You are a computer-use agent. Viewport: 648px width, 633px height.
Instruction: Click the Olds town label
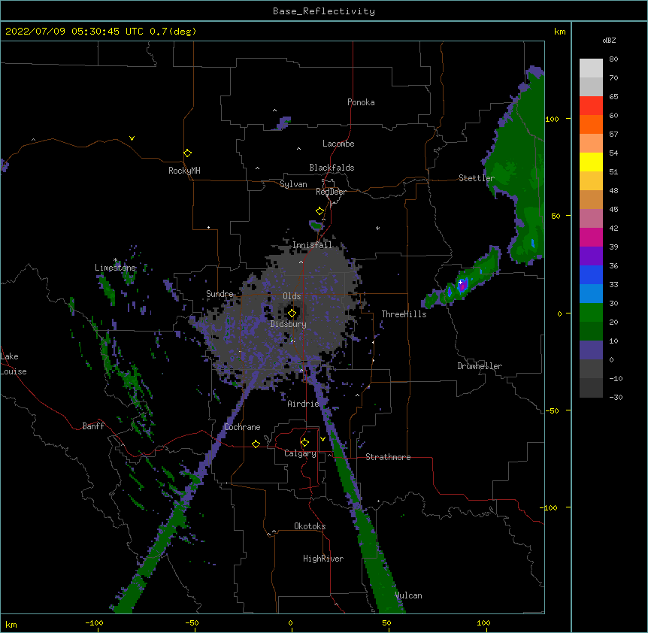(292, 296)
